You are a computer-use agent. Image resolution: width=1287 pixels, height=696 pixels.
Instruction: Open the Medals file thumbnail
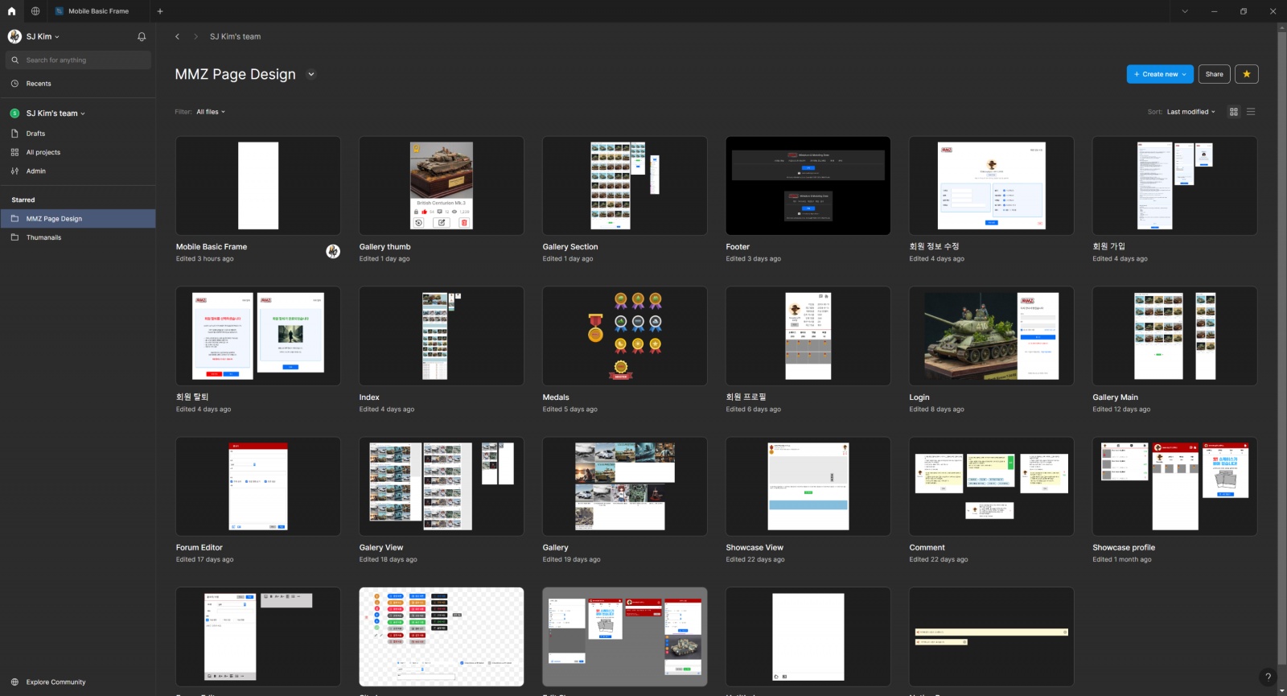624,336
